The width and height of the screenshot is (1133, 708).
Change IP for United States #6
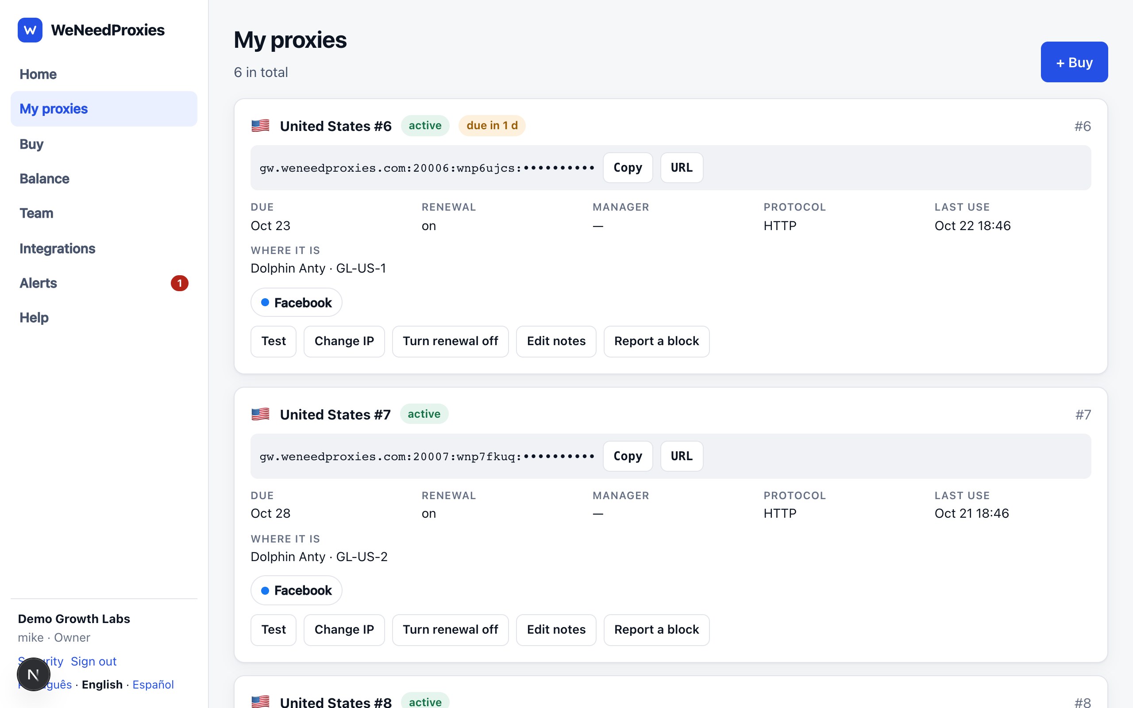pos(344,341)
